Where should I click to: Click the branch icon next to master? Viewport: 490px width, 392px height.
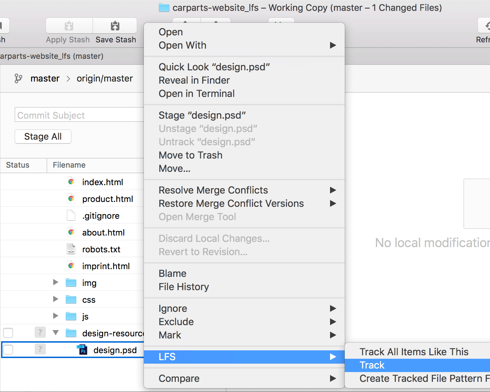[x=18, y=78]
